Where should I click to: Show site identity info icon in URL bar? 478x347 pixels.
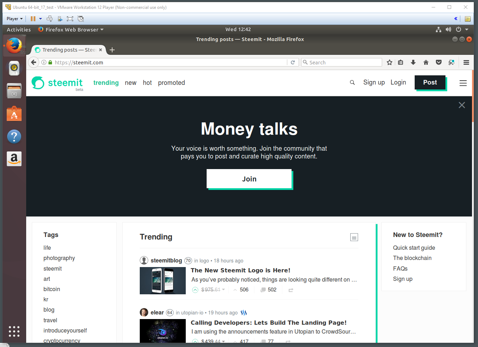click(x=44, y=62)
